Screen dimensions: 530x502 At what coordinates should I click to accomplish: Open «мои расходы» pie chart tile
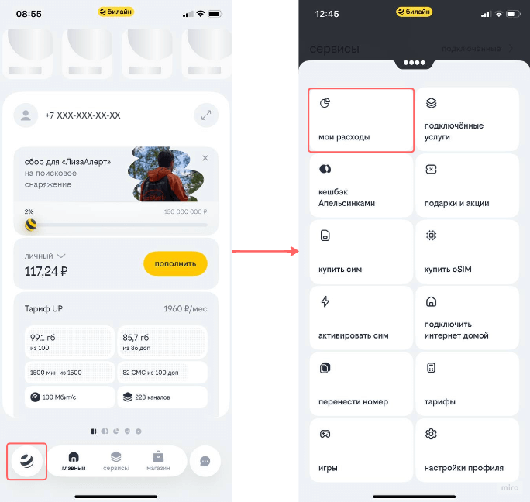(361, 120)
